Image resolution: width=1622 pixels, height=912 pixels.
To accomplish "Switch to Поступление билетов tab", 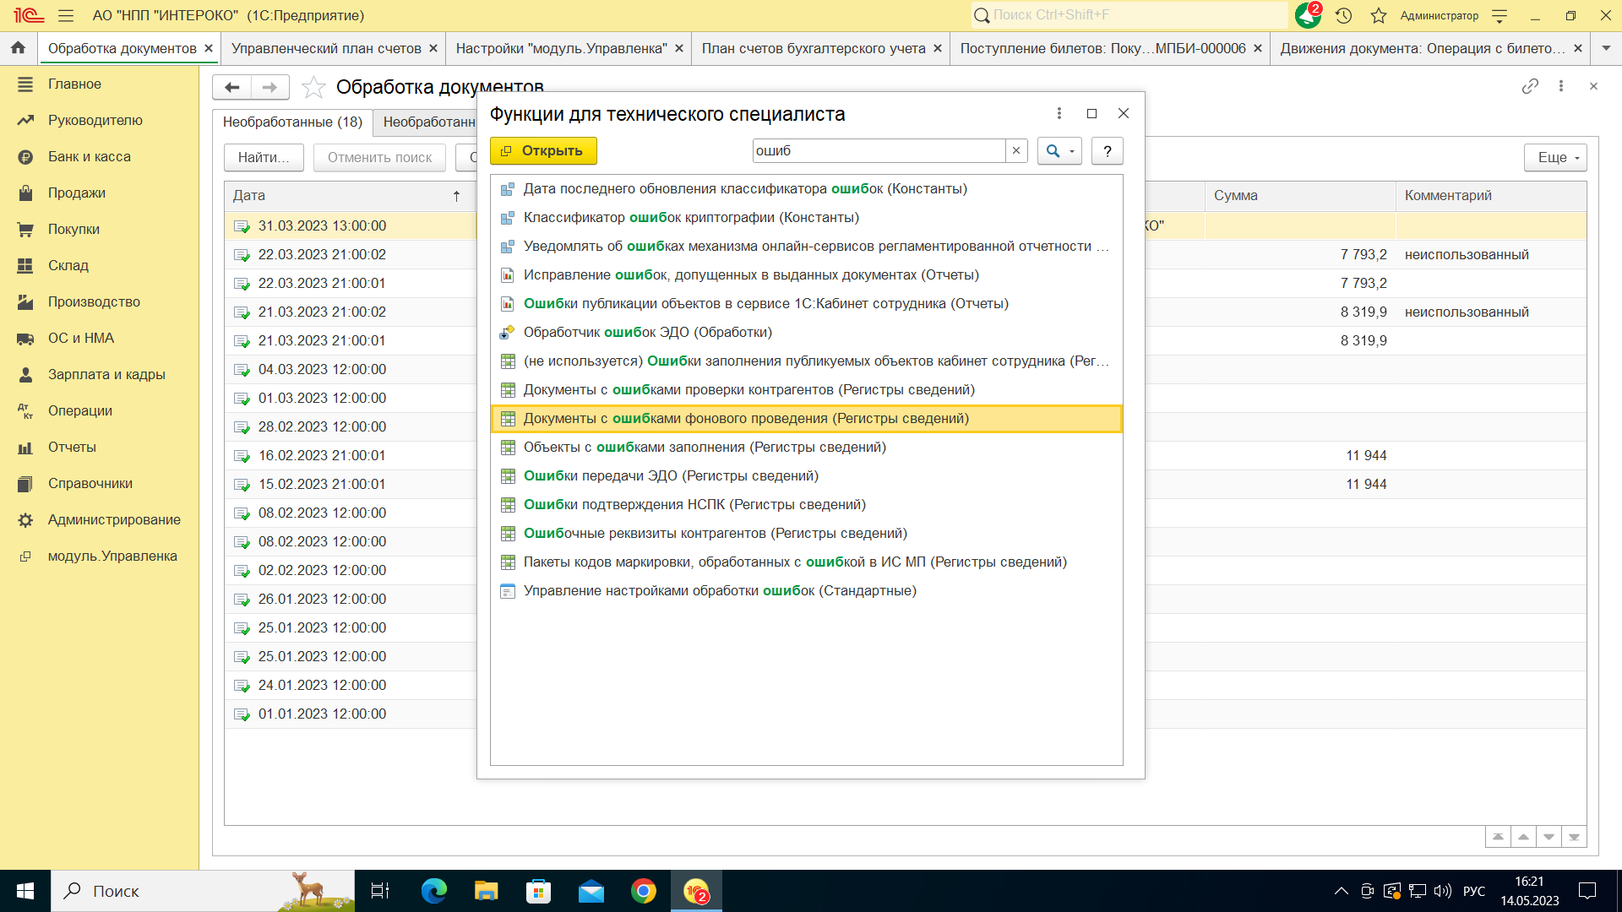I will (1102, 48).
